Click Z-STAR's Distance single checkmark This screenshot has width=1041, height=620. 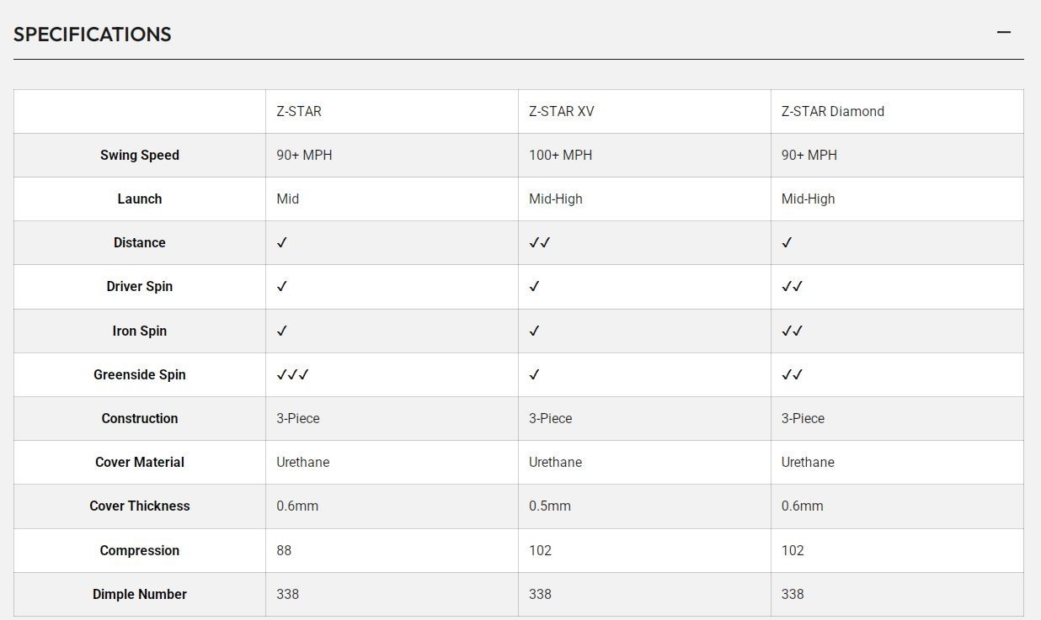coord(282,242)
